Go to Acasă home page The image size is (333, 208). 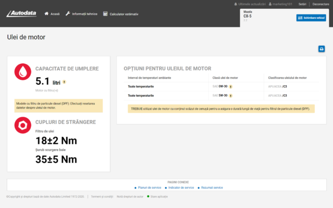[x=52, y=14]
